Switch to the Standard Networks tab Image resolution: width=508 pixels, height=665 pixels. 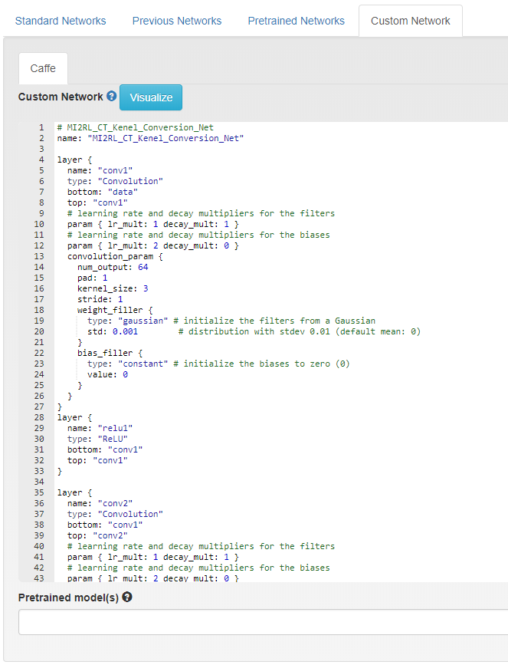61,21
